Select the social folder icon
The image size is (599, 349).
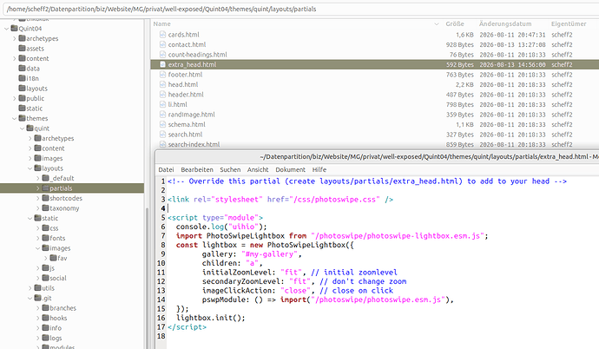(x=45, y=278)
